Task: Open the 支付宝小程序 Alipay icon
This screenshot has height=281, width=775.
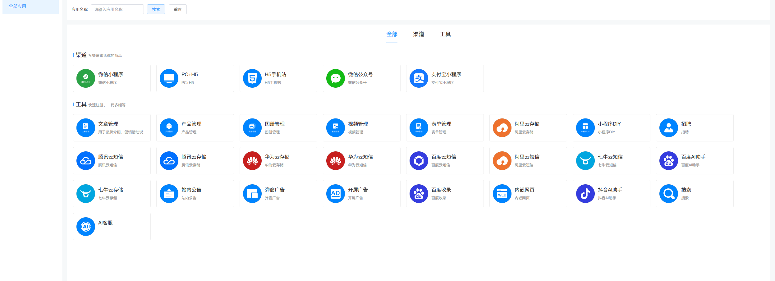Action: (x=419, y=78)
